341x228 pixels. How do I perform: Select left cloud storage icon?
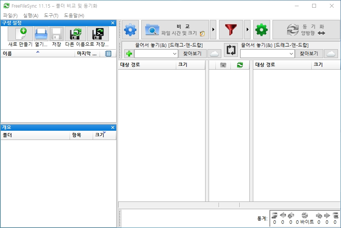(x=214, y=54)
